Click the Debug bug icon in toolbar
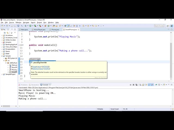 click(26, 26)
